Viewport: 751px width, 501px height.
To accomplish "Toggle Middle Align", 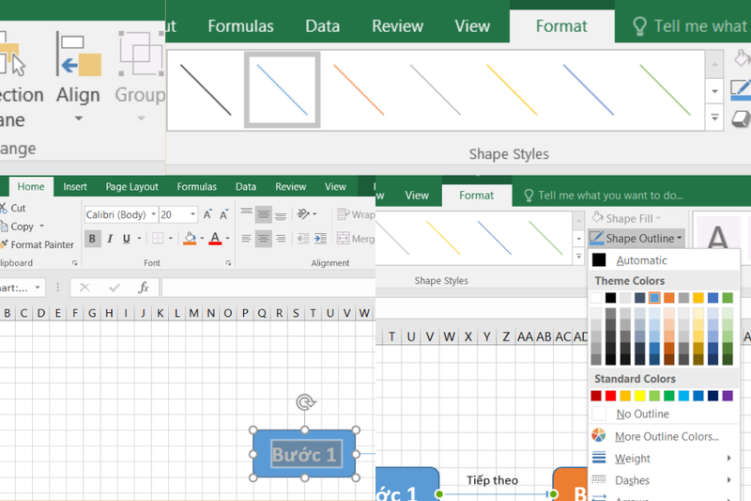I will 264,213.
